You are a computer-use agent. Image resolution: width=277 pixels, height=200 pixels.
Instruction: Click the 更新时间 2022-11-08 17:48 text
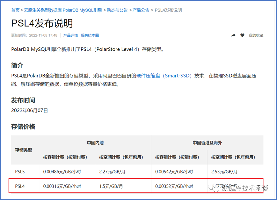[34, 35]
